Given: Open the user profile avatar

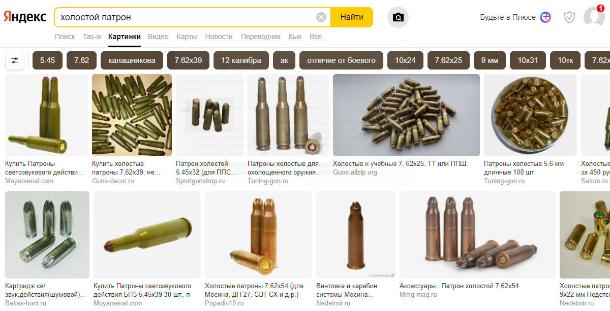Looking at the screenshot, I should click(x=594, y=17).
